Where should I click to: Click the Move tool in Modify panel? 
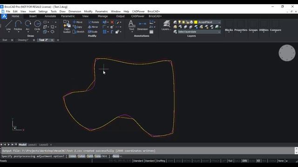pyautogui.click(x=78, y=22)
